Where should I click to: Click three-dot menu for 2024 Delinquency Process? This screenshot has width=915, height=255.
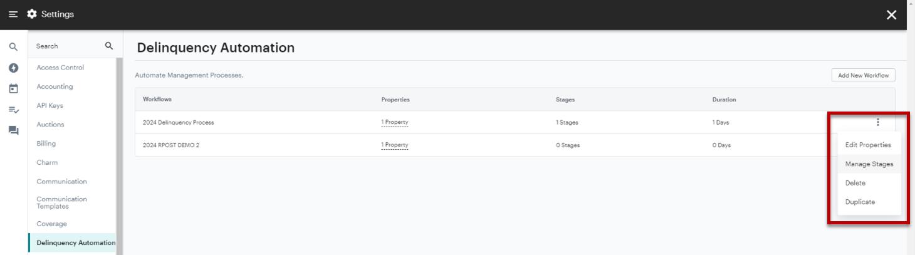[x=878, y=122]
